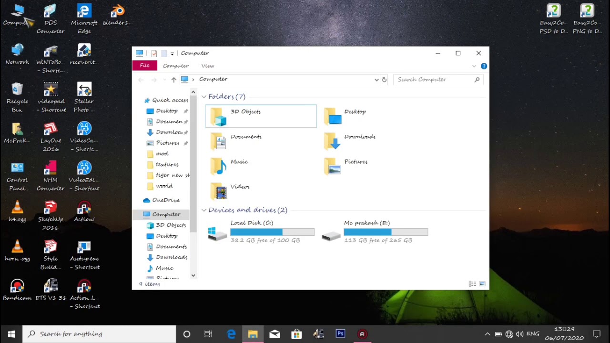
Task: Click the taskbar Search for anything box
Action: (99, 334)
